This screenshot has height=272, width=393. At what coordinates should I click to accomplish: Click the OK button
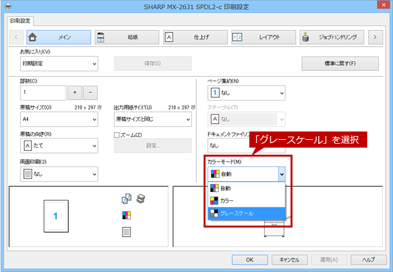coord(249,260)
